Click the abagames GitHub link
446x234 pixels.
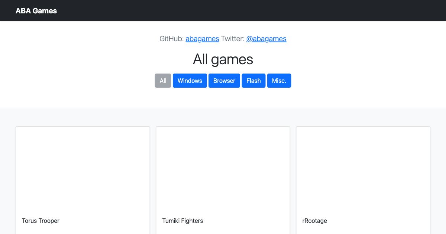tap(202, 39)
